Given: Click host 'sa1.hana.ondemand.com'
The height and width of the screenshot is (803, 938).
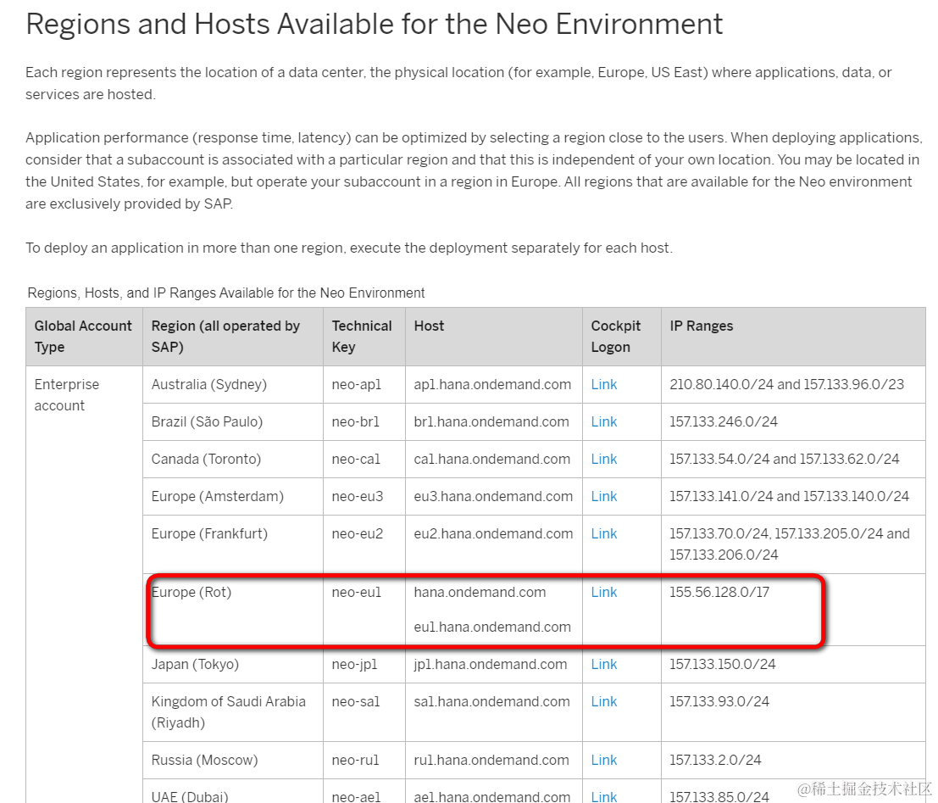Looking at the screenshot, I should (491, 701).
